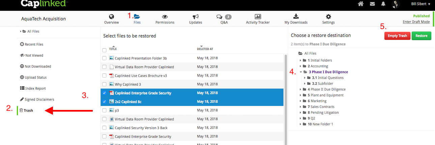Open Upload Status in sidebar

click(x=33, y=78)
